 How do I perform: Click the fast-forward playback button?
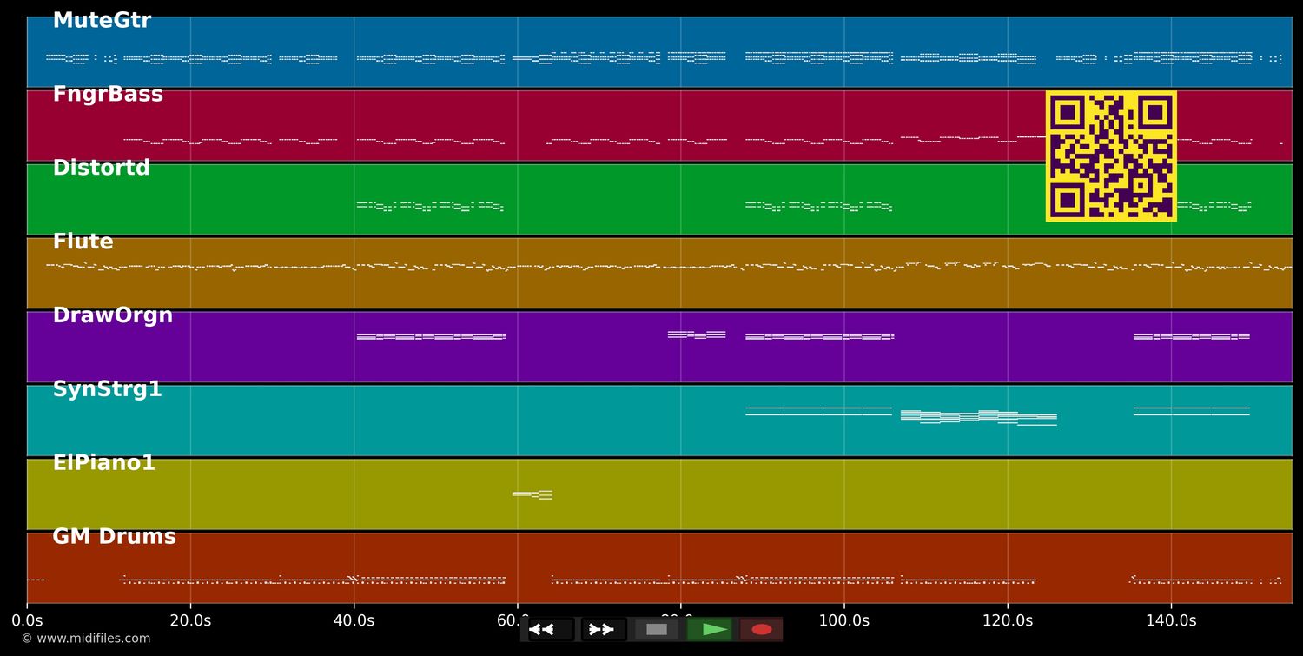(x=603, y=629)
